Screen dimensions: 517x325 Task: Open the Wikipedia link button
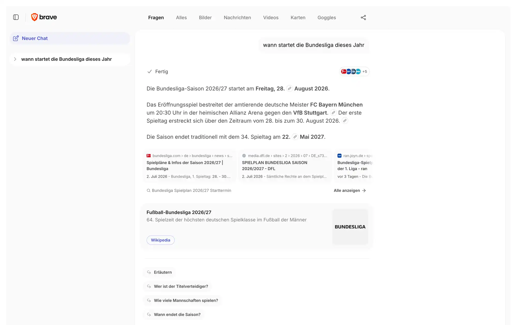pyautogui.click(x=161, y=240)
